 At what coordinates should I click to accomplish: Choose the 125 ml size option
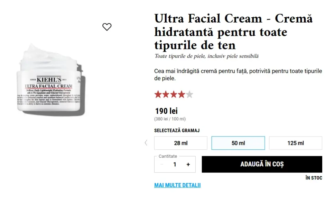tap(296, 143)
